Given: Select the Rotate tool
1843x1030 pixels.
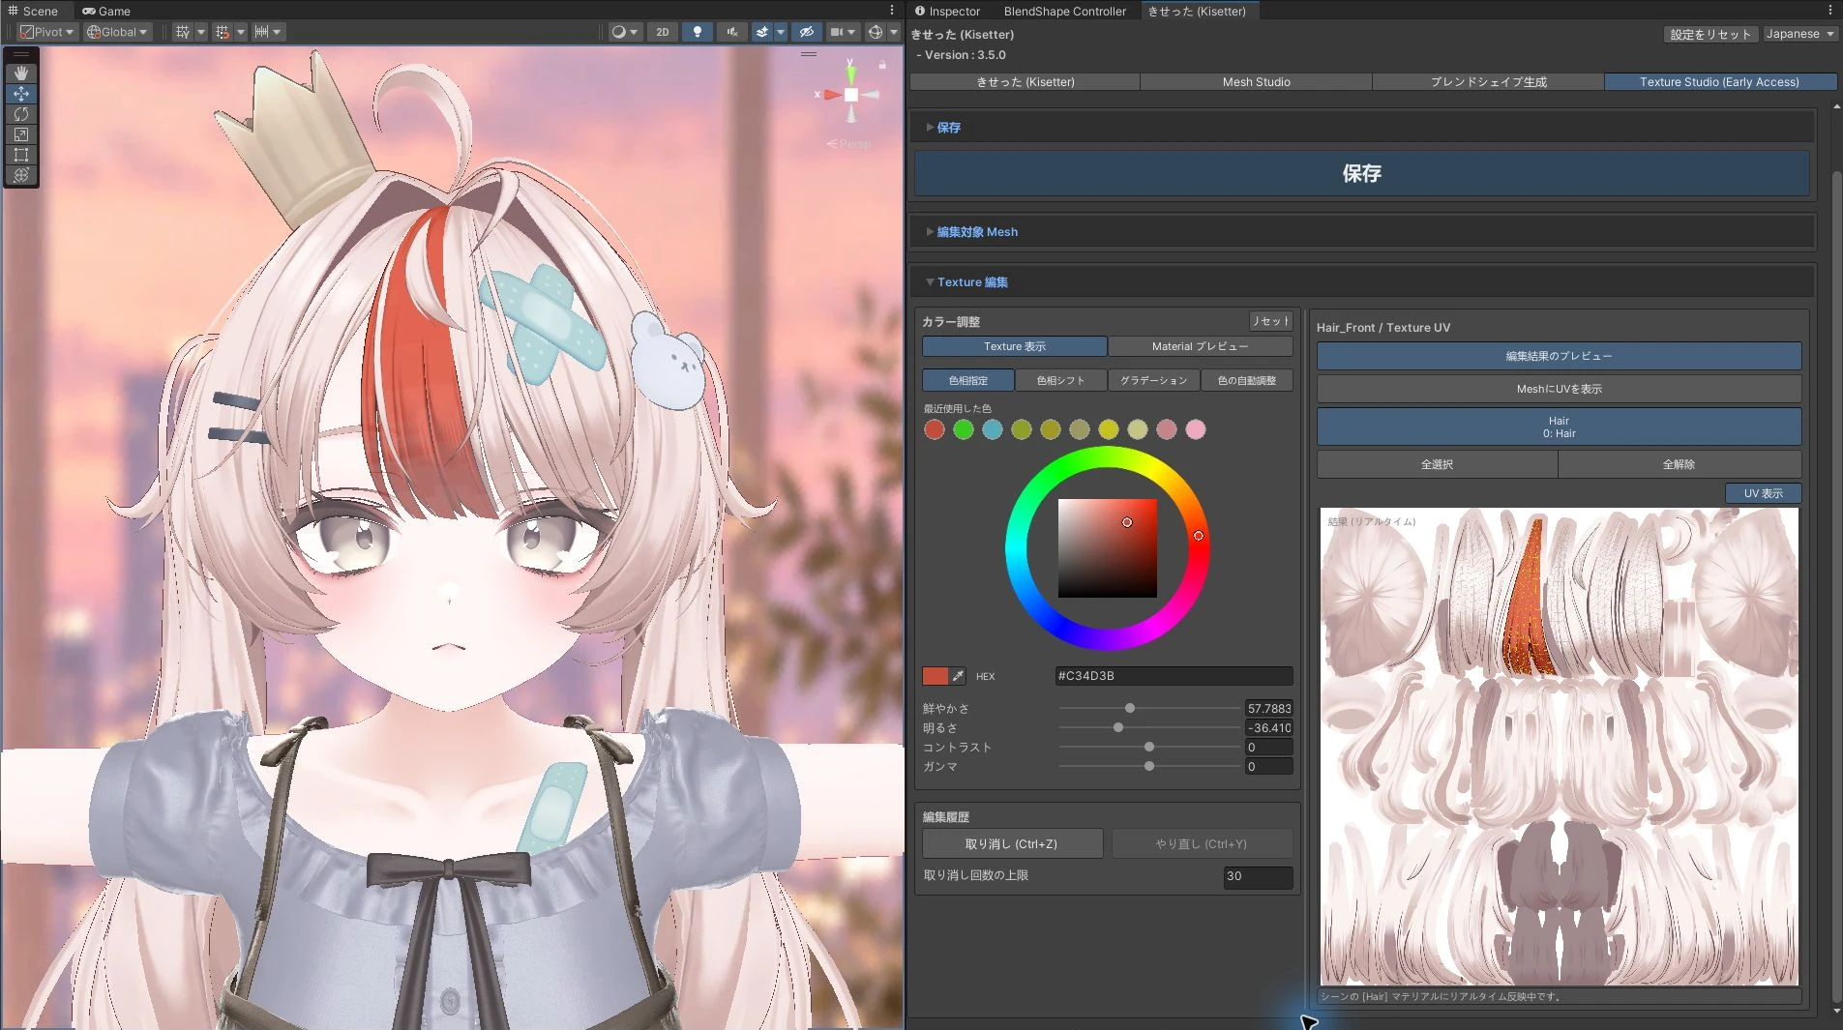Looking at the screenshot, I should pyautogui.click(x=21, y=114).
